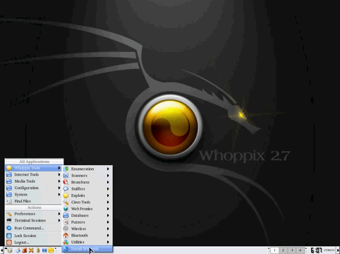Click the panel clock showing 6:07
This screenshot has height=254, width=340.
tap(317, 250)
